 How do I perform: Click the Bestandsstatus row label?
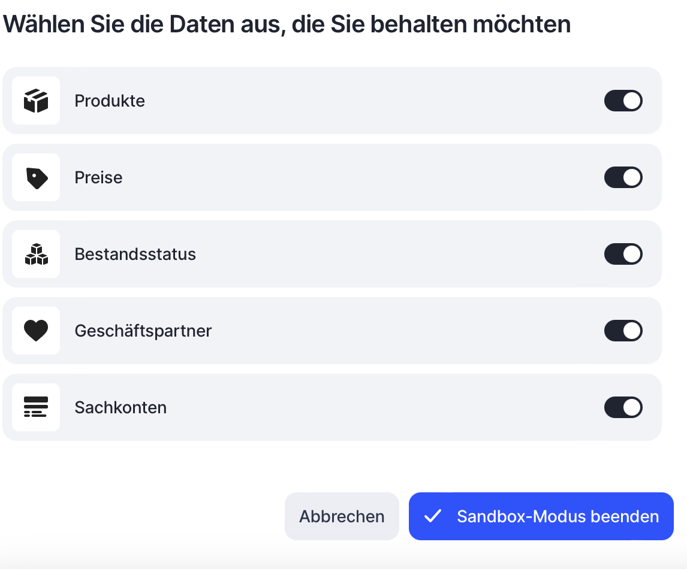point(135,254)
